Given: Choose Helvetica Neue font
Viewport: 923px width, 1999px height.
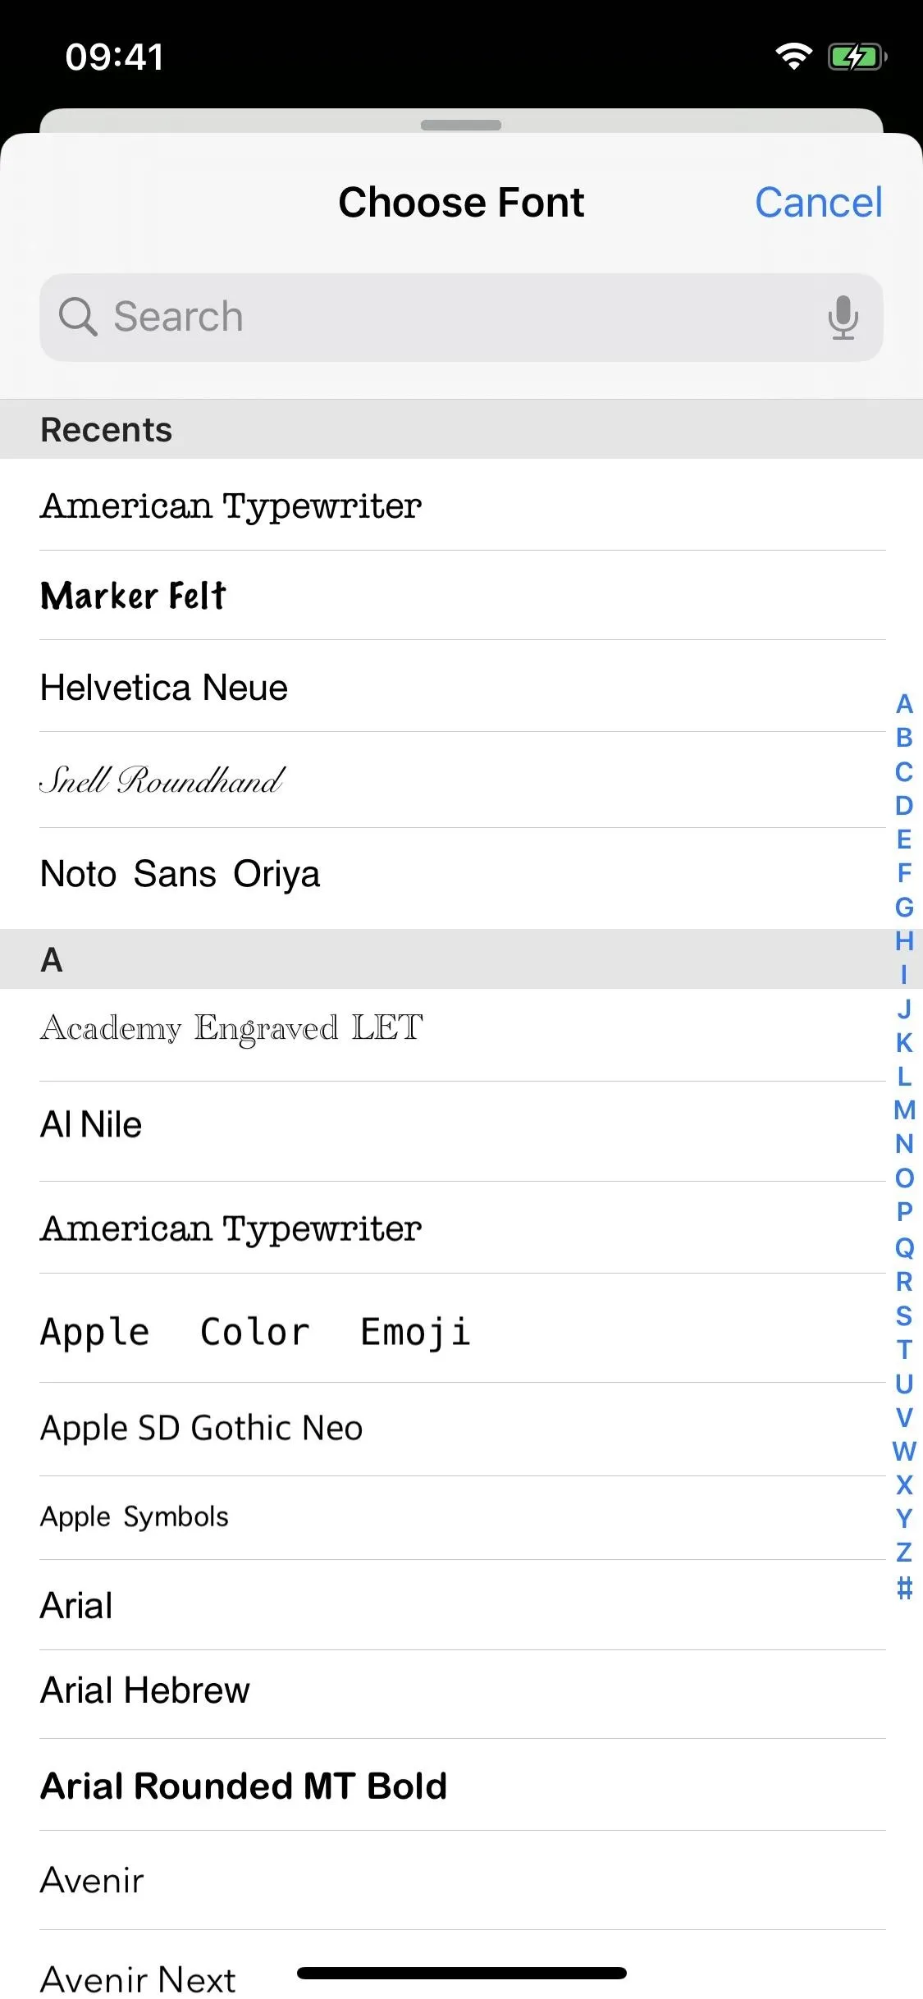Looking at the screenshot, I should tap(164, 688).
